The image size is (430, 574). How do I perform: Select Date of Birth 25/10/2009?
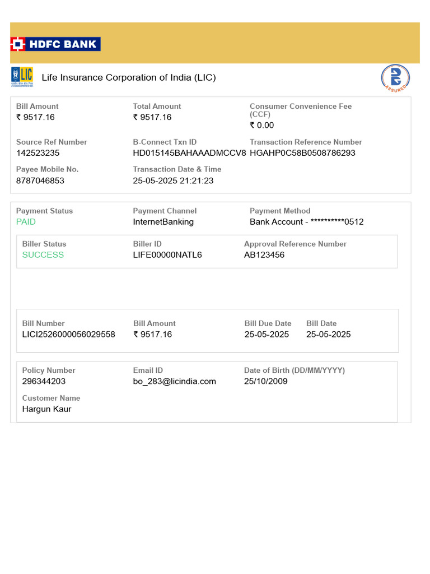[x=266, y=381]
